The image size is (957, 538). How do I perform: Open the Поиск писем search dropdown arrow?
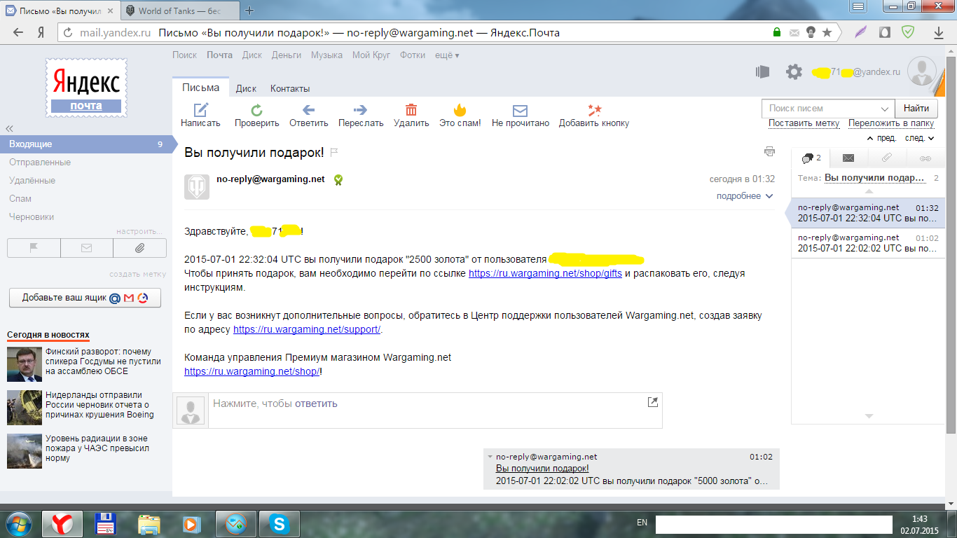884,109
